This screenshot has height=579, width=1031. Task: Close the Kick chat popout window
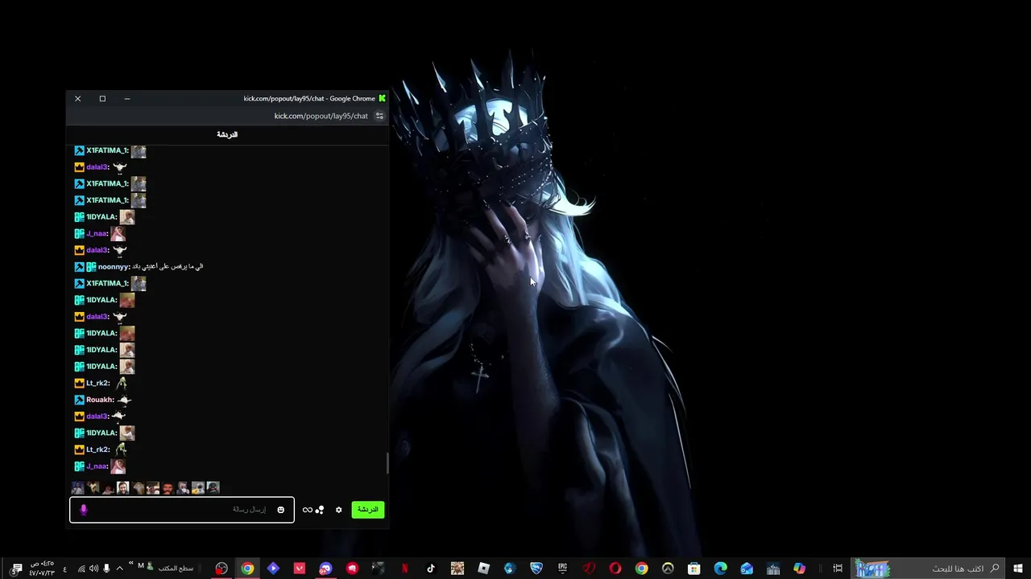point(77,98)
